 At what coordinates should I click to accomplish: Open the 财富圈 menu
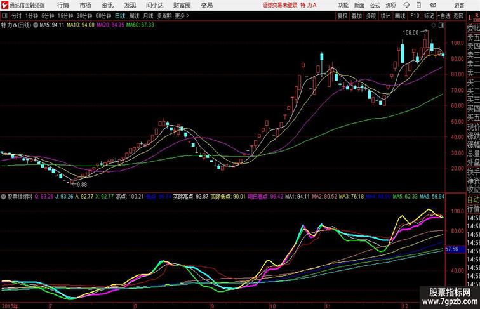point(182,5)
